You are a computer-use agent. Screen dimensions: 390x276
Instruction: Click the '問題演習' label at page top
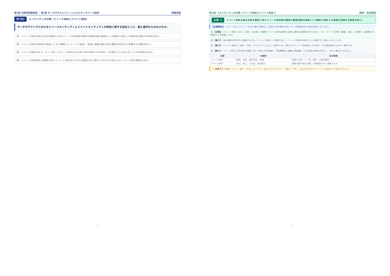(x=176, y=13)
